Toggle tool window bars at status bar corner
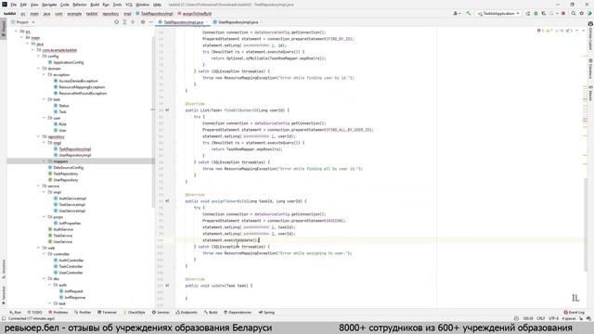 pos(4,319)
